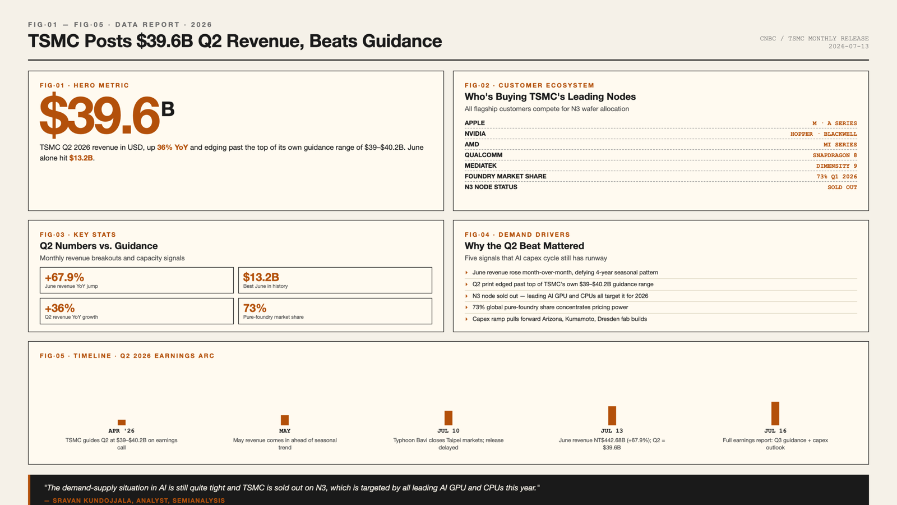Click the 'SOLD OUT' status value

(x=842, y=187)
